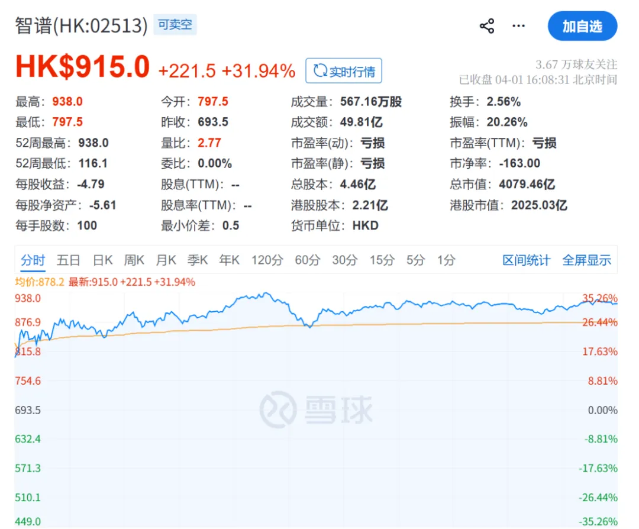This screenshot has width=639, height=529.
Task: Click the 每股净资产 value -5.61
Action: (103, 205)
